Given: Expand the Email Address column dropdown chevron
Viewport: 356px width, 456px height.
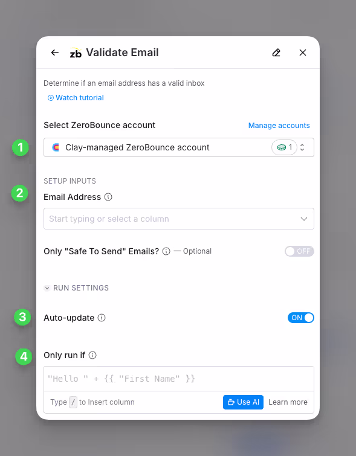Looking at the screenshot, I should click(x=304, y=219).
